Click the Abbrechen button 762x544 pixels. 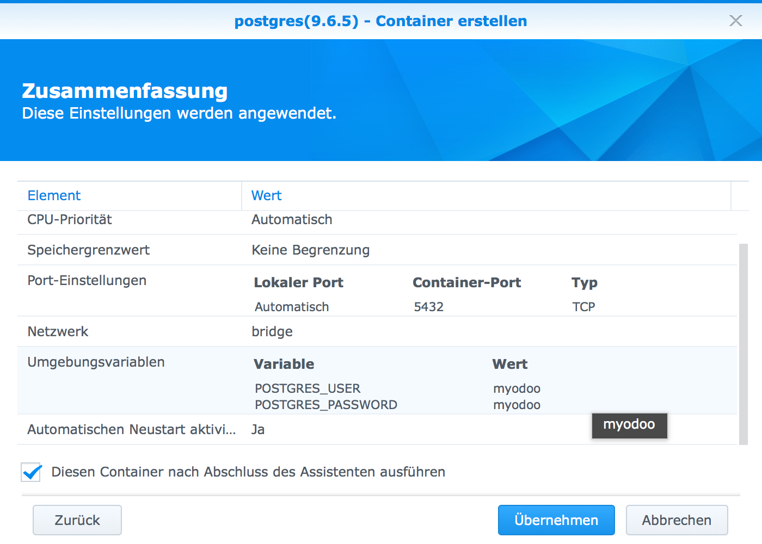tap(677, 520)
